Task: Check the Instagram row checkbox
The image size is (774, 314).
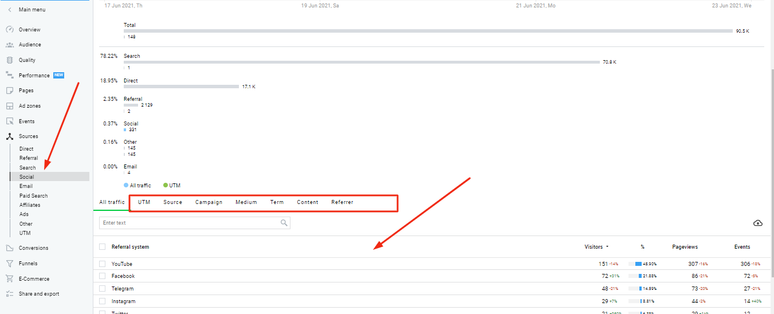Action: tap(102, 301)
